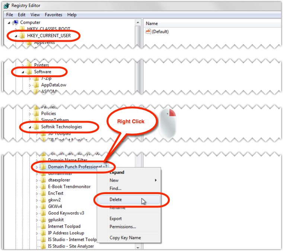Expand the Policies node
The height and width of the screenshot is (251, 283).
pos(30,114)
